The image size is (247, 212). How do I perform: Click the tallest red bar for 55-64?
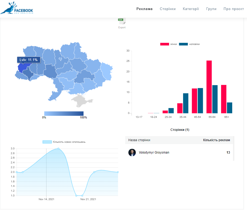(x=209, y=87)
